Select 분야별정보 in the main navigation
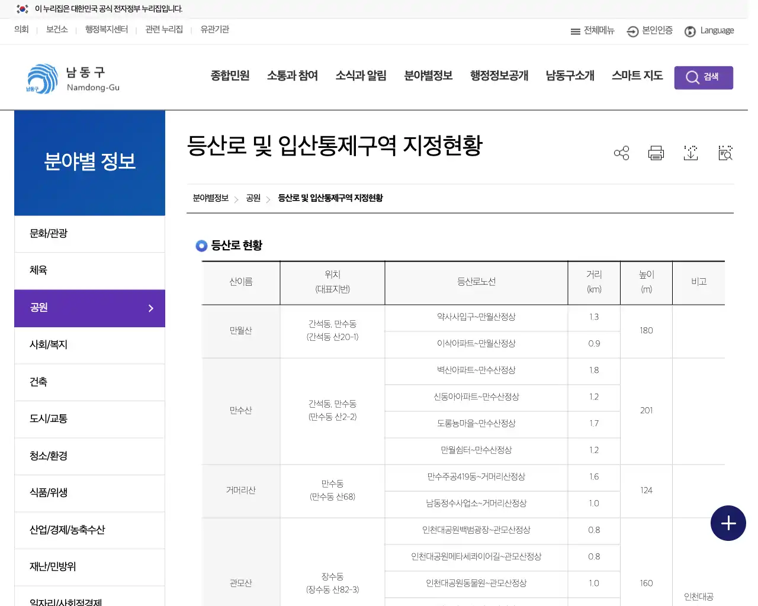 (428, 76)
